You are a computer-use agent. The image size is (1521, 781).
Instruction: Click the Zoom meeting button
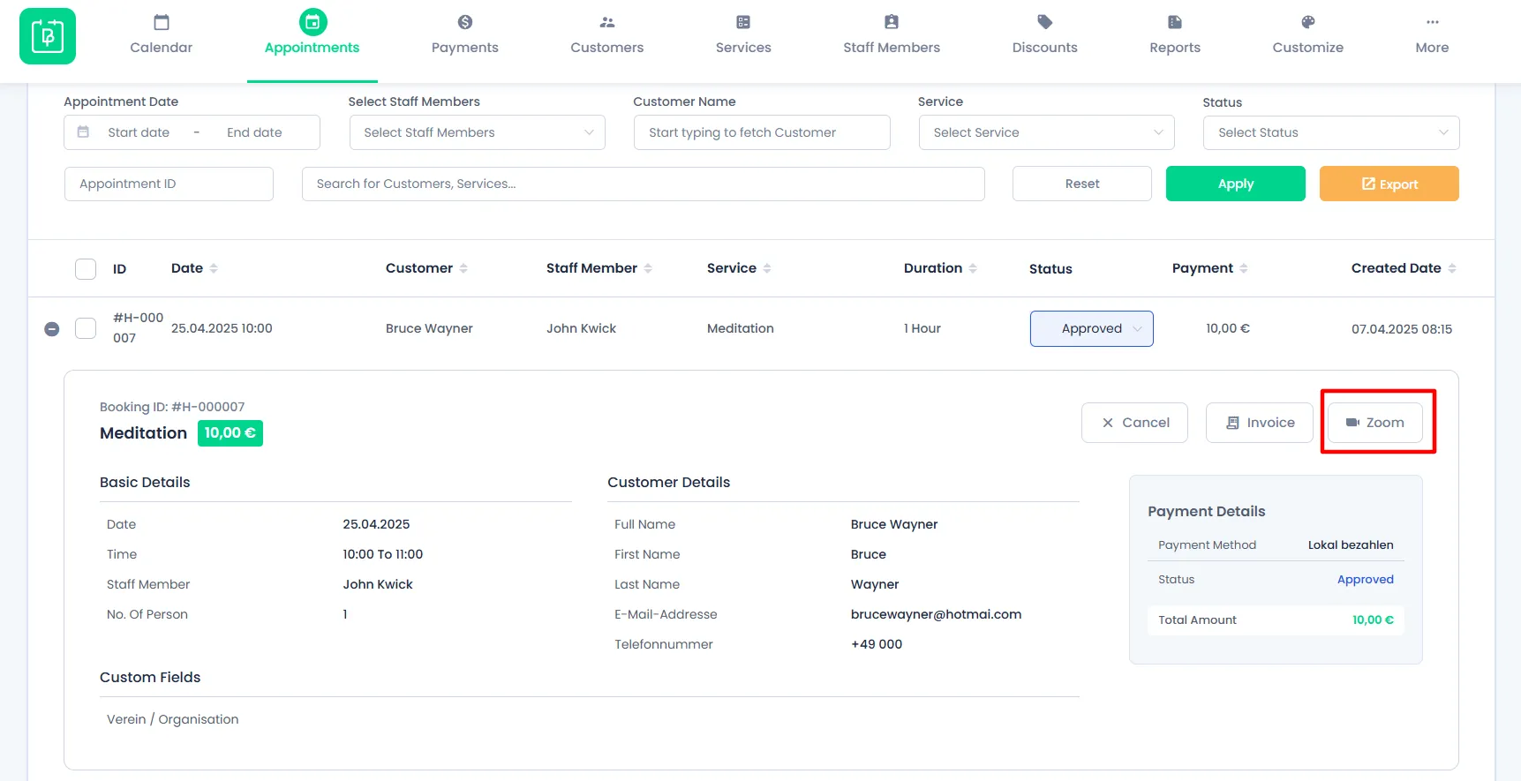[1374, 423]
